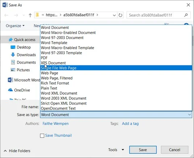Click the Up one level arrow
194x158 pixels.
tap(30, 15)
